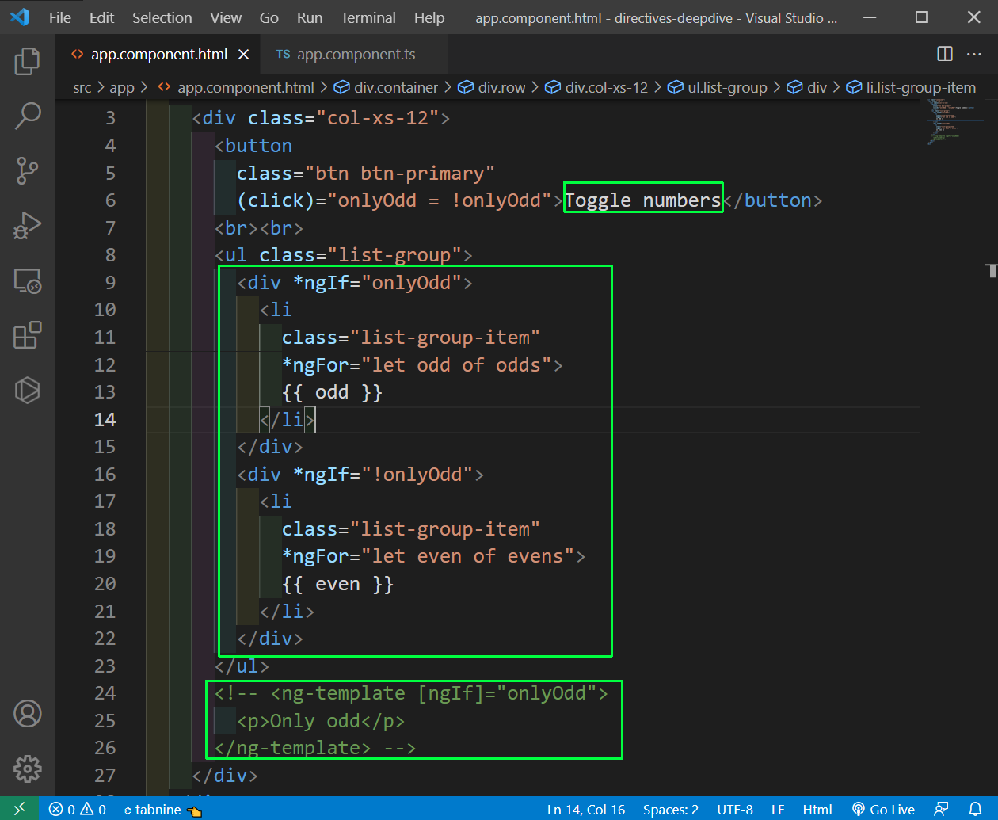This screenshot has width=998, height=820.
Task: Place cursor in "Toggle numbers" button text
Action: pos(643,200)
